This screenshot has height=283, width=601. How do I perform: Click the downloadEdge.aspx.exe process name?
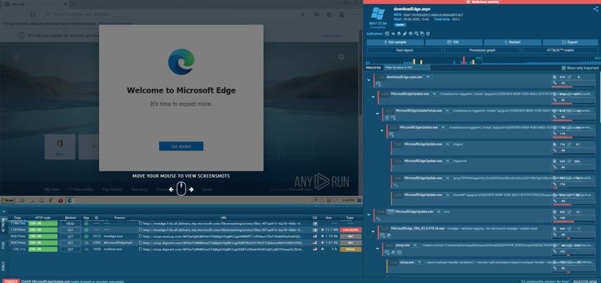pyautogui.click(x=404, y=76)
